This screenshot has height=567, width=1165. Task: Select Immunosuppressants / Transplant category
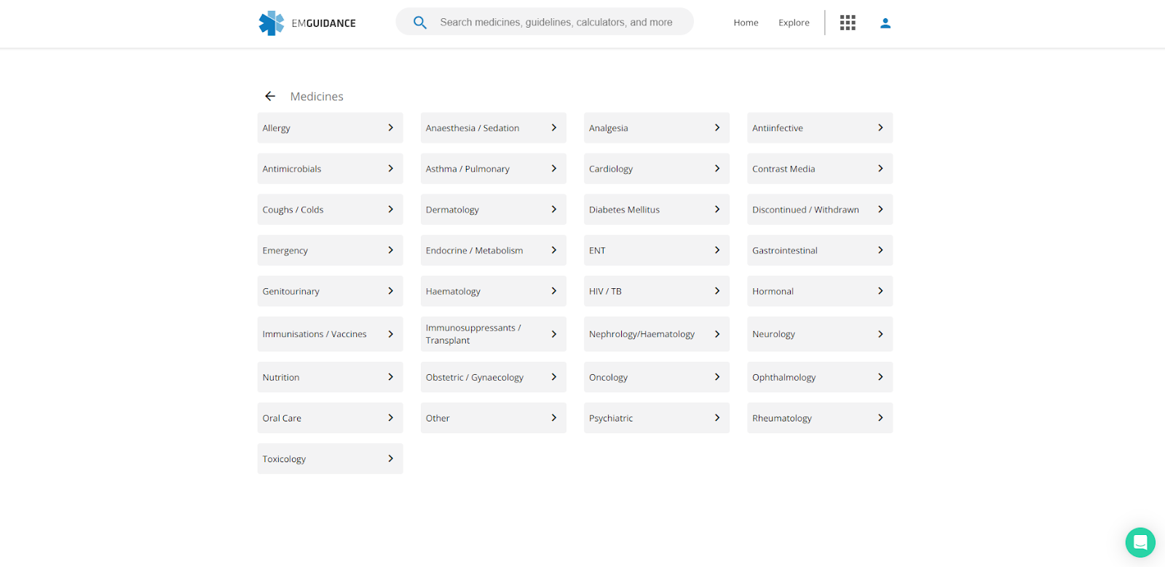pos(494,334)
